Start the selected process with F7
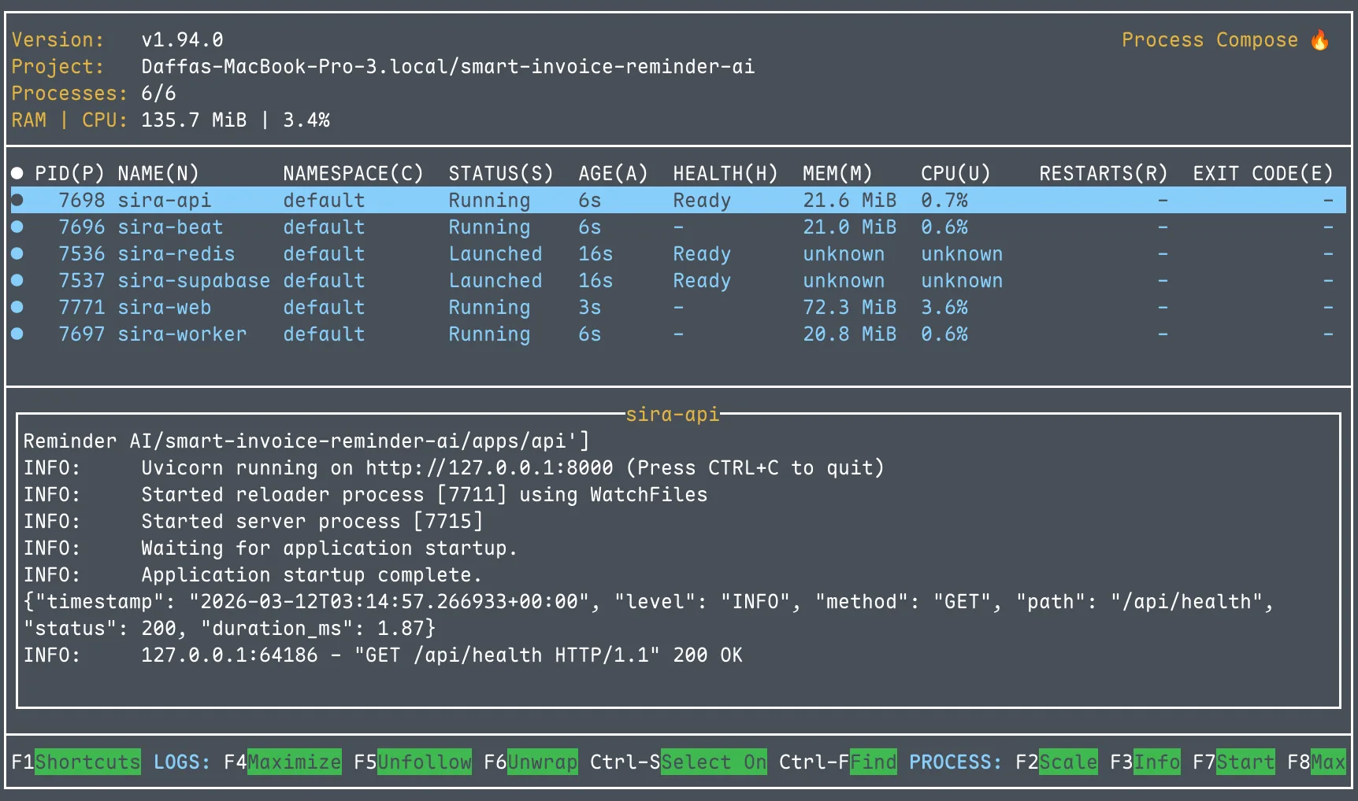This screenshot has height=801, width=1358. (1245, 762)
